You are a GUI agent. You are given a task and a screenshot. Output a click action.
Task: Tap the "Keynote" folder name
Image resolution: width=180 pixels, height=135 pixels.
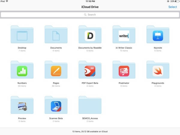[x=158, y=48]
